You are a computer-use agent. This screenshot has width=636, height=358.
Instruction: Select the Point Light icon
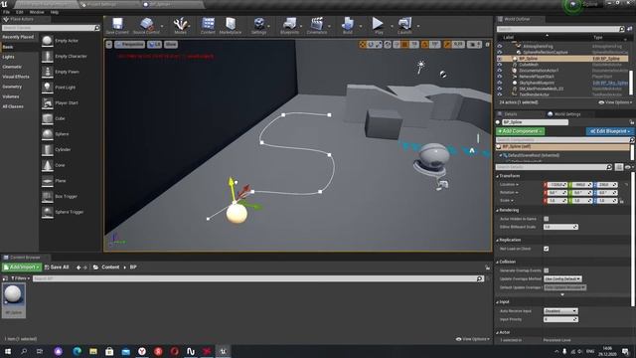click(48, 88)
